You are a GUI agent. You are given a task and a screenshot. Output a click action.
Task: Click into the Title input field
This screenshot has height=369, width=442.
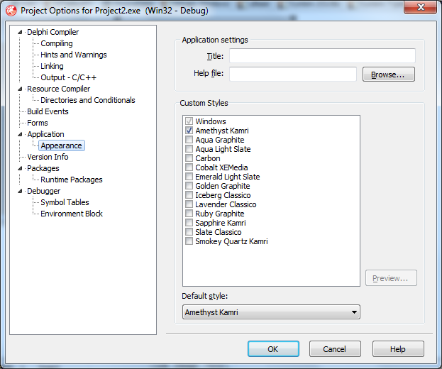[322, 55]
